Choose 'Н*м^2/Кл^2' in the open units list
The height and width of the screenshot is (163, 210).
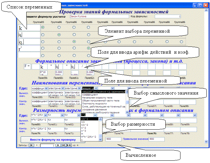(x=89, y=137)
